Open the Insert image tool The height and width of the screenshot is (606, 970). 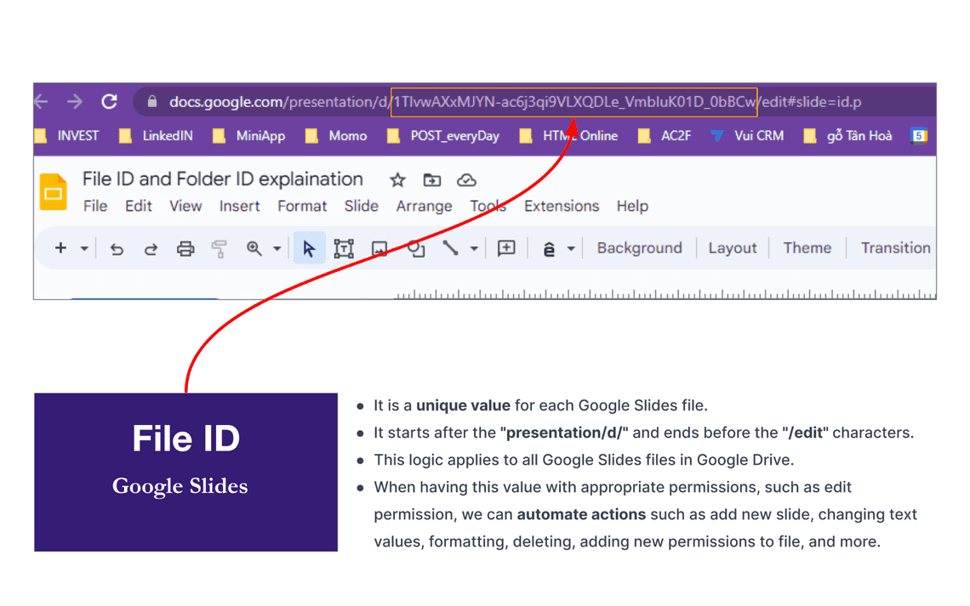(x=379, y=247)
